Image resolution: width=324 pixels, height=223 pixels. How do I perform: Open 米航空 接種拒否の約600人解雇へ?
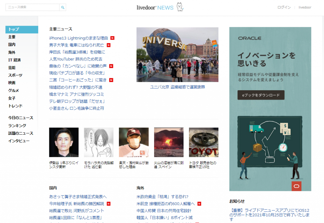(165, 204)
